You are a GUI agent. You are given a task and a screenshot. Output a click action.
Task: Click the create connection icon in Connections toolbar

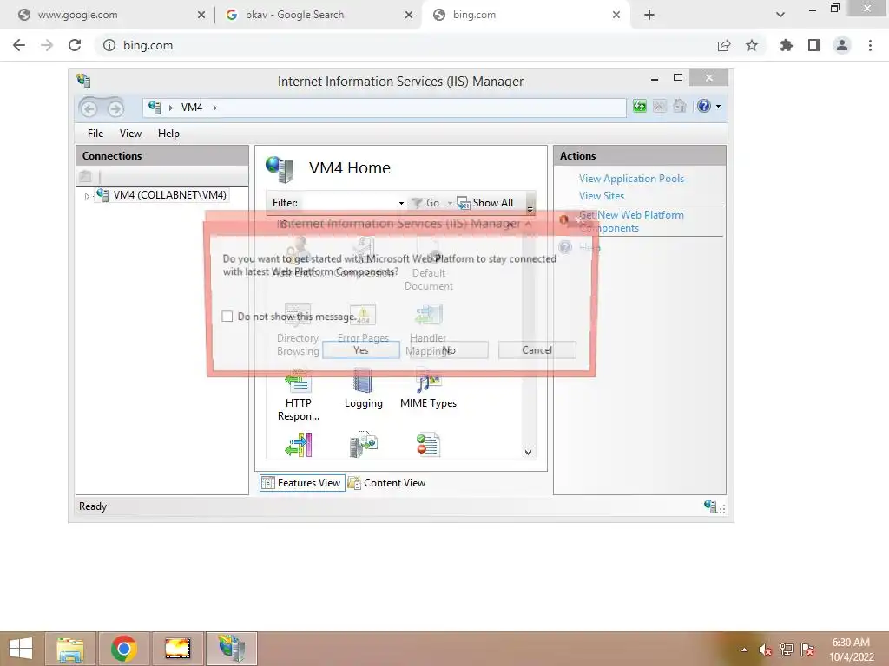click(x=86, y=176)
